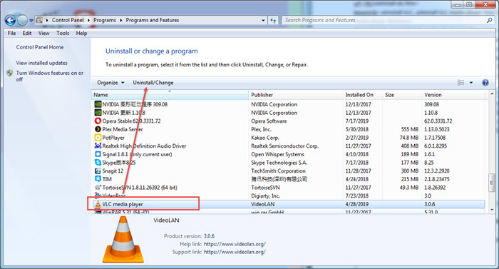
Task: Select the 555 MB size cell
Action: pyautogui.click(x=410, y=129)
